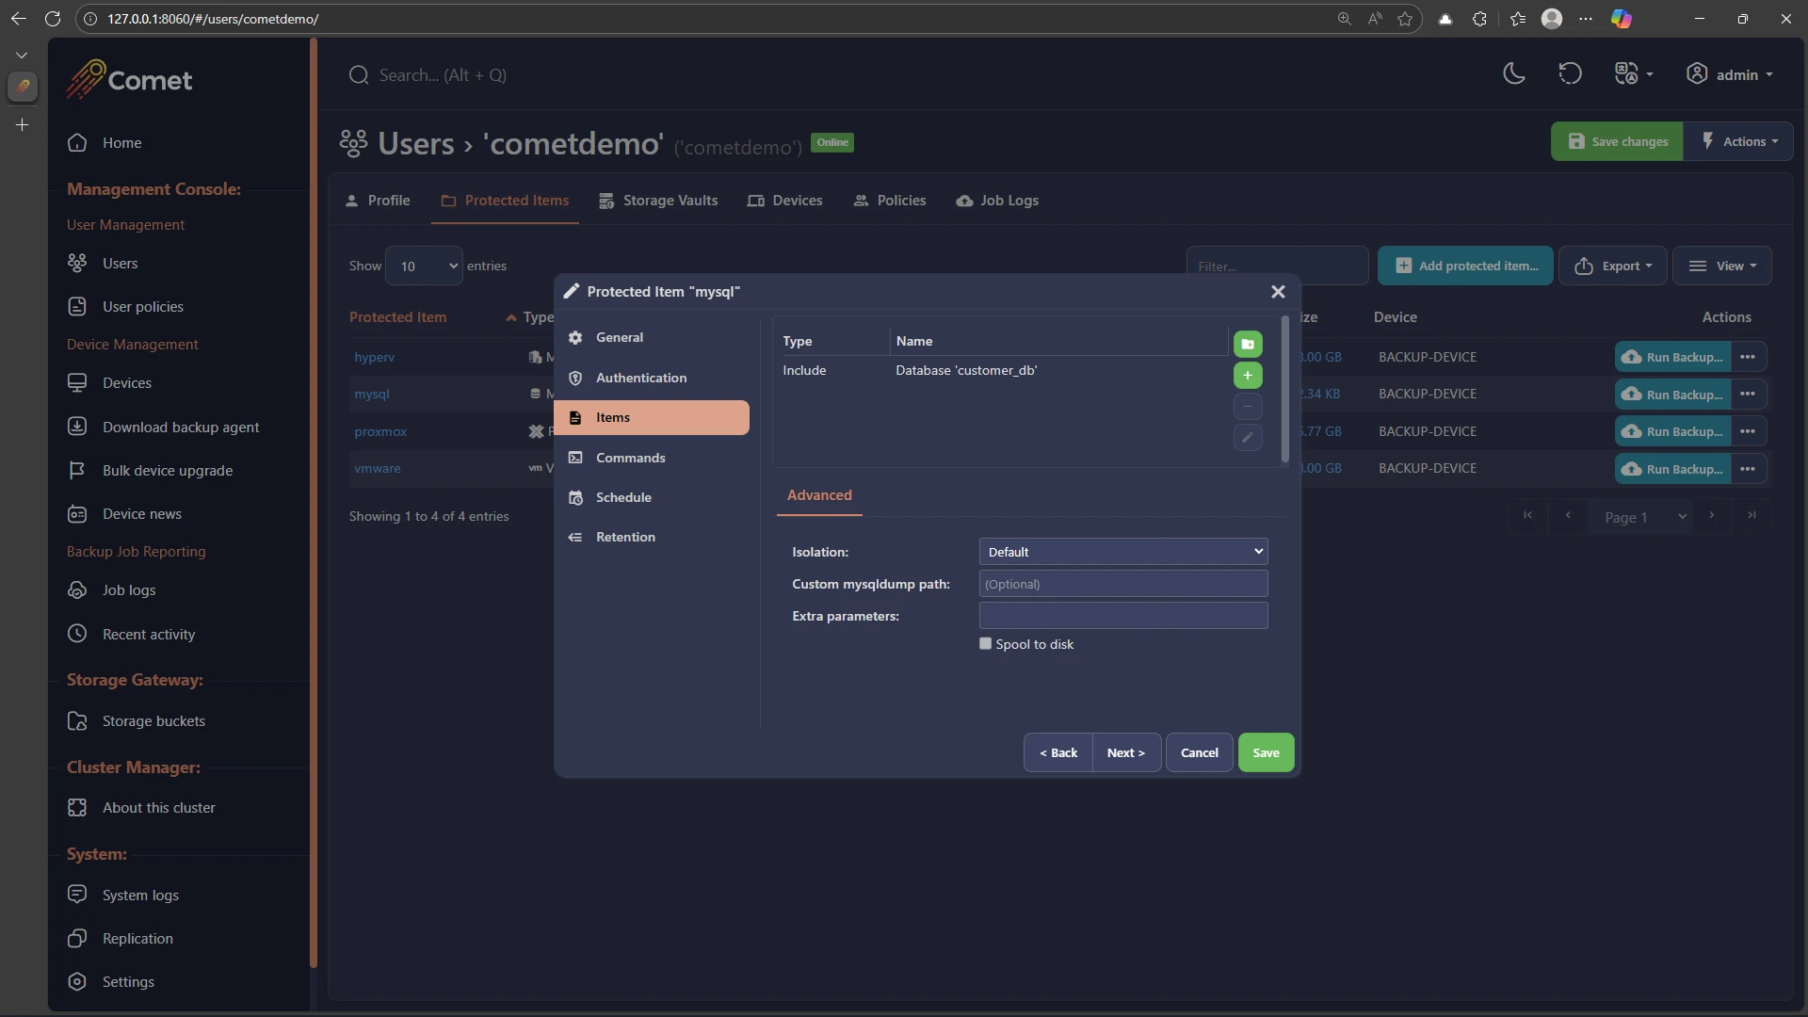Viewport: 1808px width, 1017px height.
Task: Switch to the Storage Vaults tab
Action: (x=658, y=201)
